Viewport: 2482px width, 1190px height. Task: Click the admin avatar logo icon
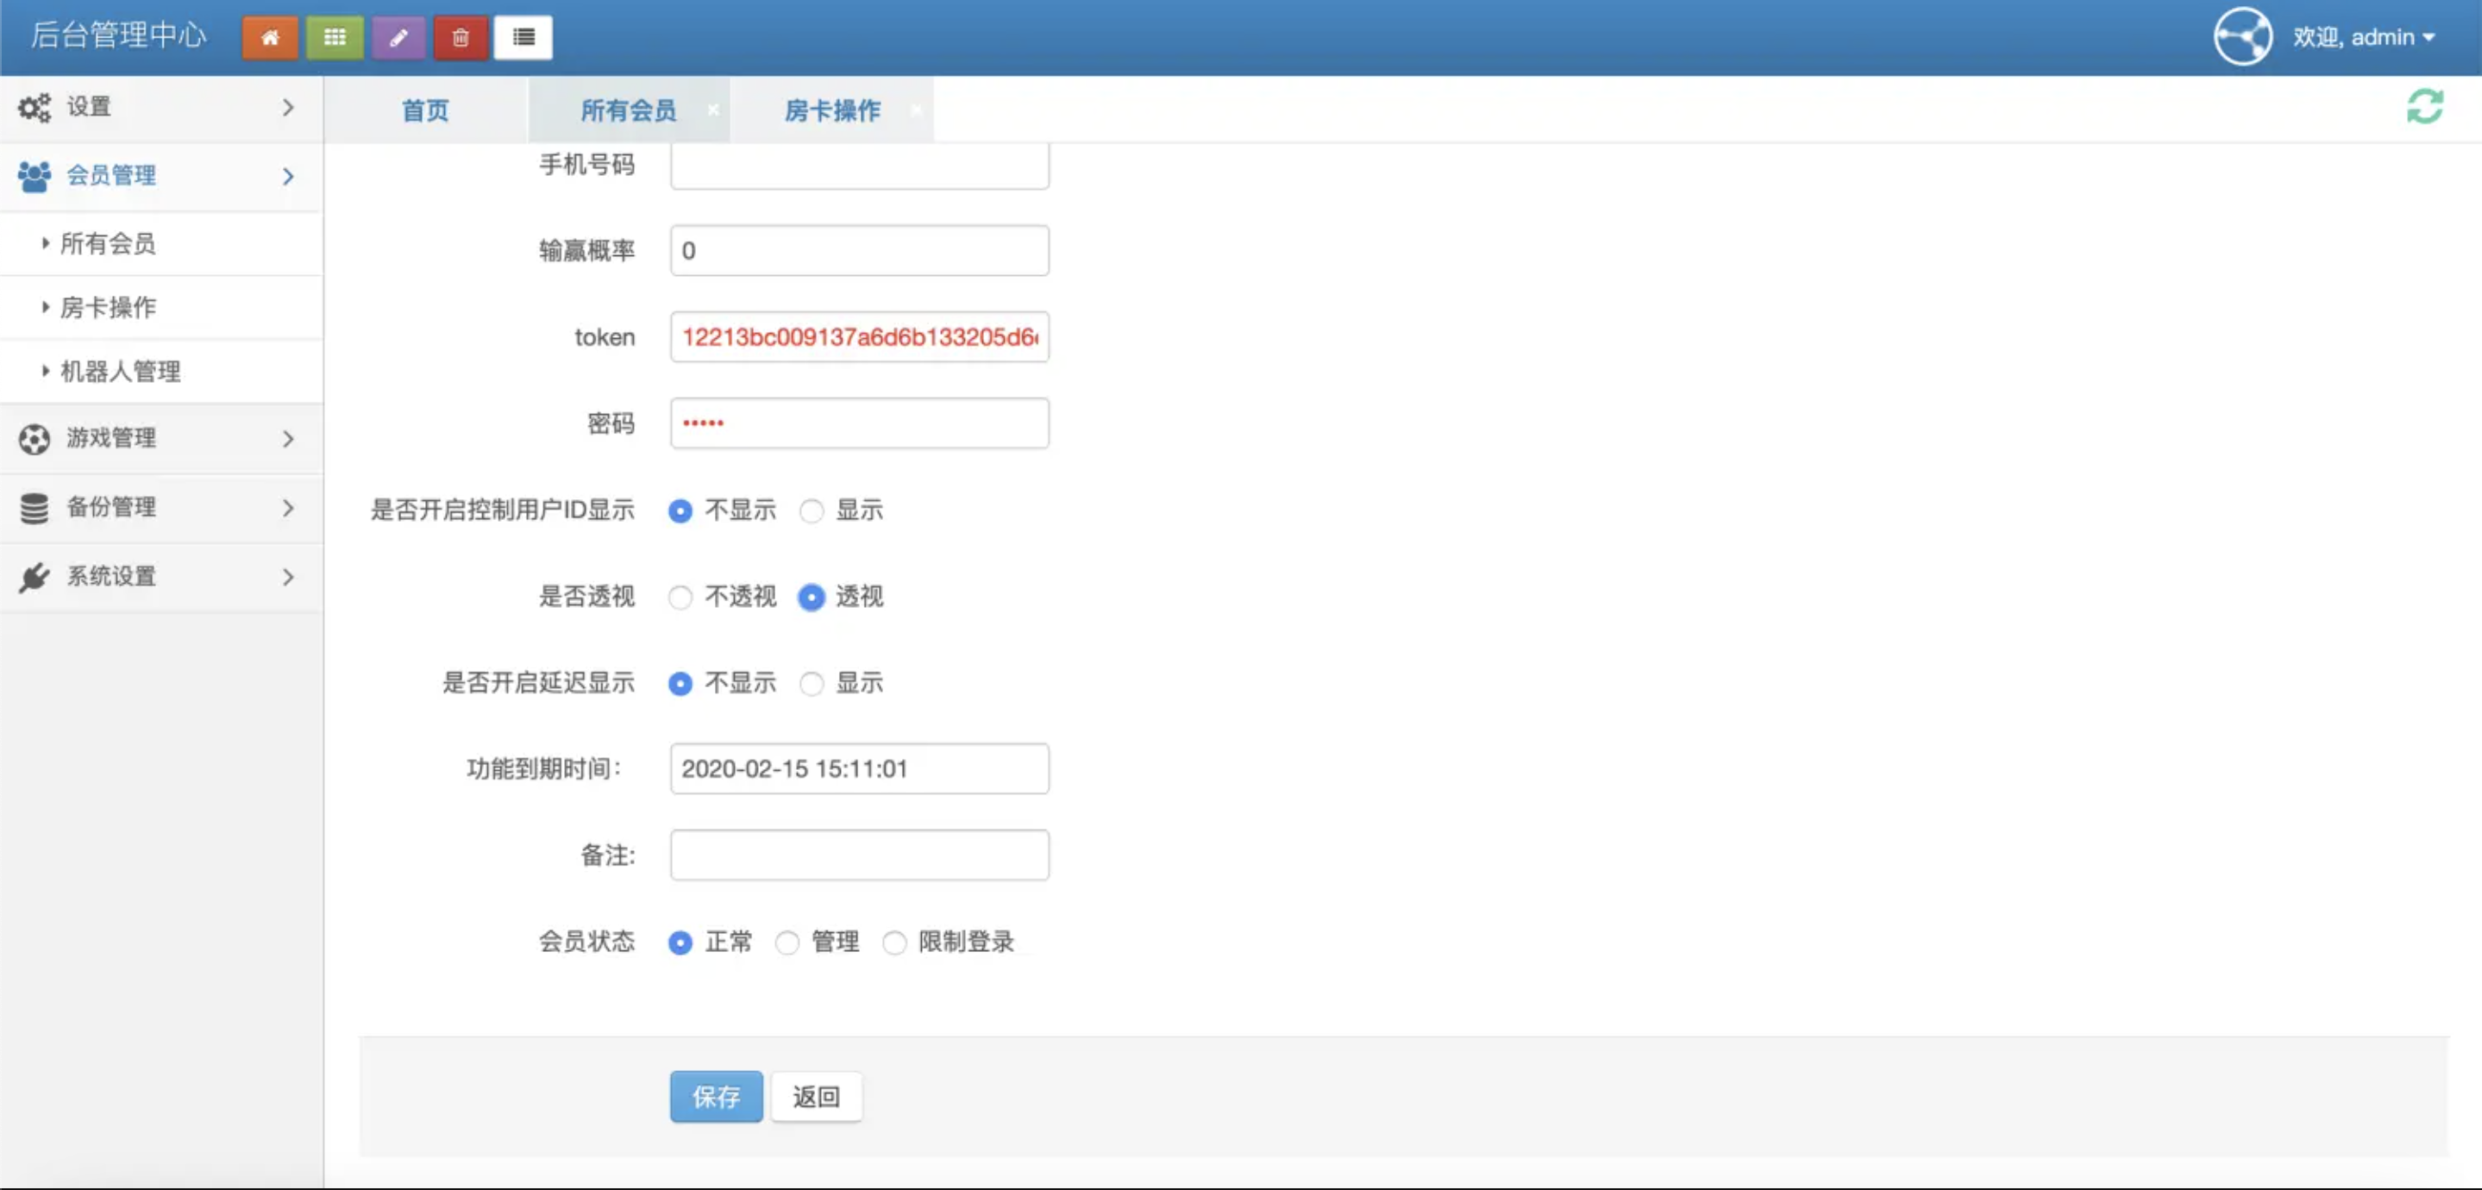click(2242, 36)
